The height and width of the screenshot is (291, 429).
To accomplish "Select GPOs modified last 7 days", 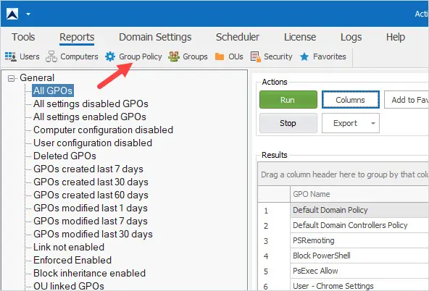I will coord(91,221).
